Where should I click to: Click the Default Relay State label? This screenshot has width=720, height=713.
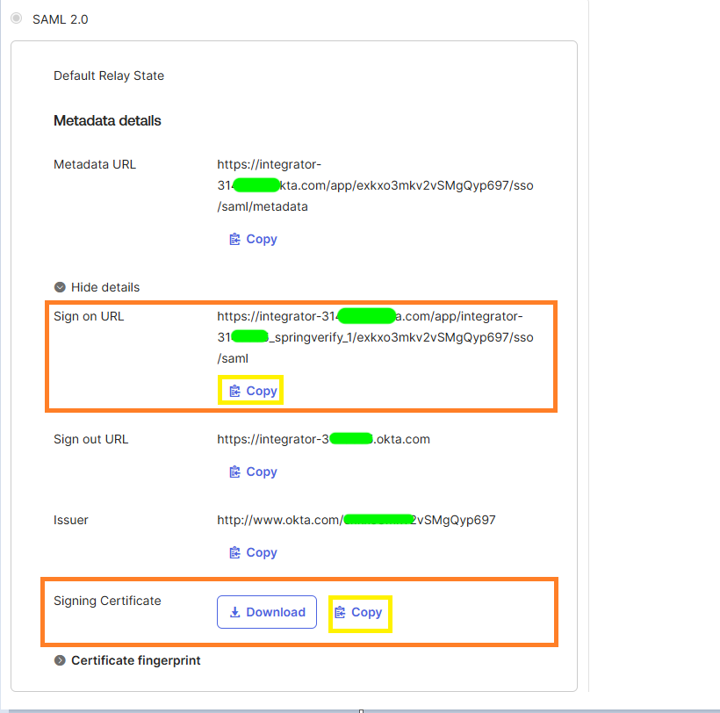pos(109,76)
